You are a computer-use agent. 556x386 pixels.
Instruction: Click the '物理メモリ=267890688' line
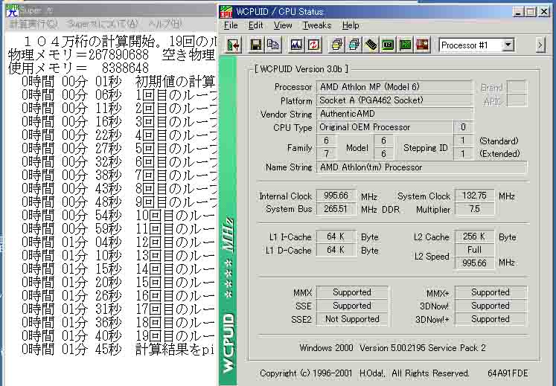(x=112, y=54)
